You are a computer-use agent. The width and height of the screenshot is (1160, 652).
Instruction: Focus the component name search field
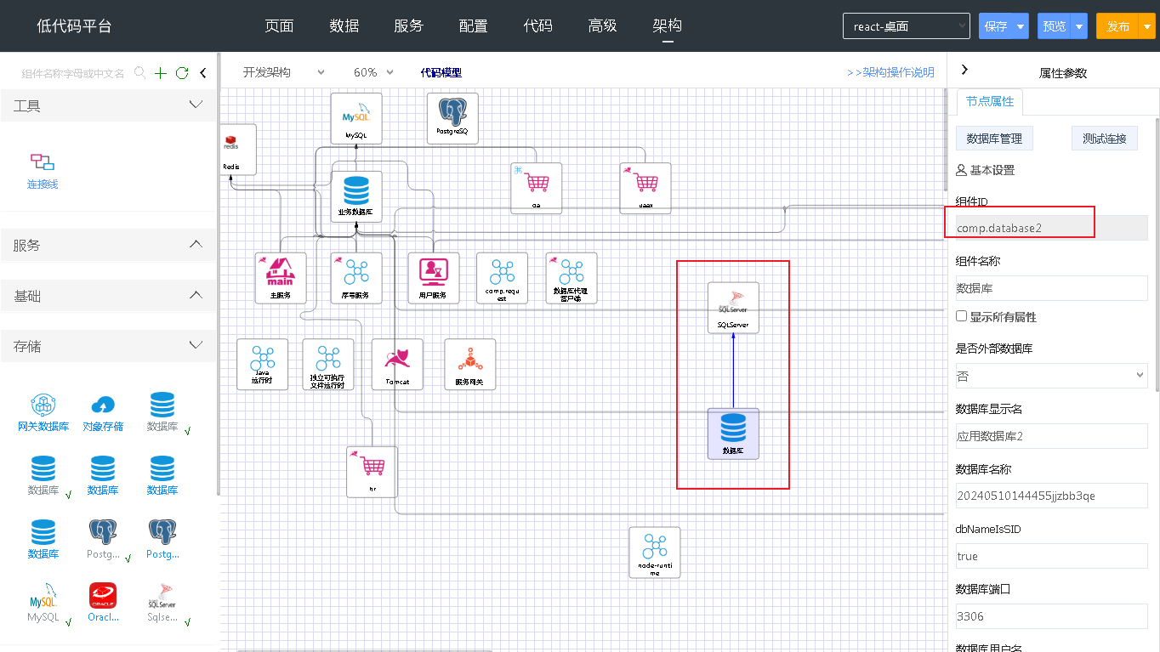click(x=73, y=74)
